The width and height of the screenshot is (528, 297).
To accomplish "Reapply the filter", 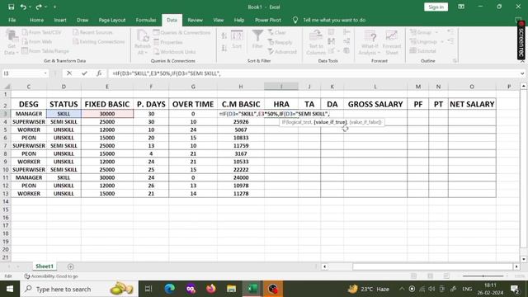I will 280,42.
